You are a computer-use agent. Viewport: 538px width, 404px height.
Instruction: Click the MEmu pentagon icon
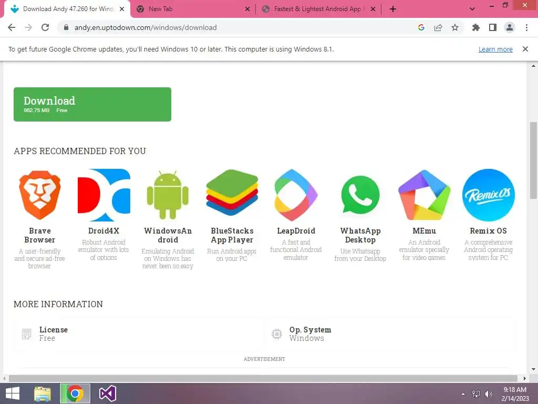(424, 195)
